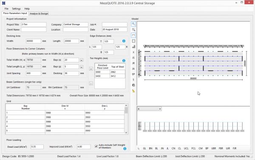Click the Decking Area Width field

[34, 41]
